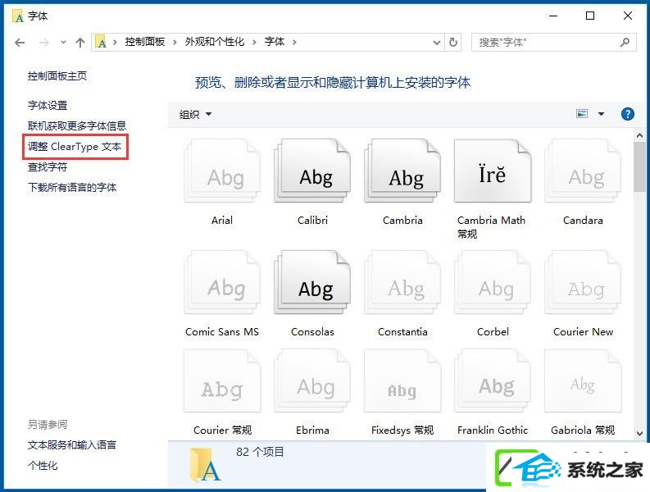Click 下载所有语言的字体 link
650x492 pixels.
click(72, 188)
